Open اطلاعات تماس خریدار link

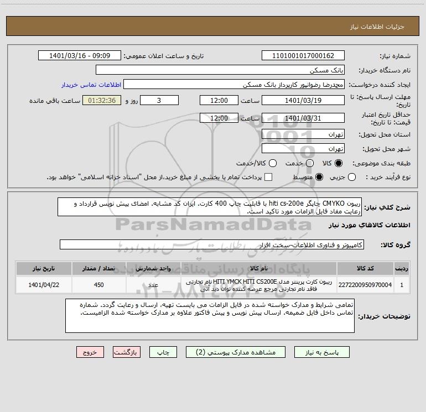tap(91, 85)
